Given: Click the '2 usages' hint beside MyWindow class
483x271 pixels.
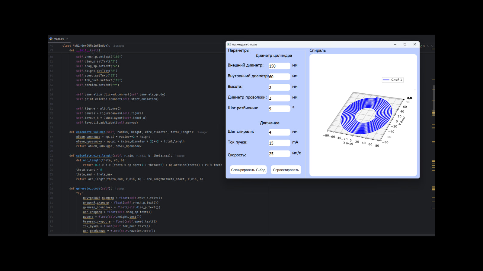Looking at the screenshot, I should click(x=119, y=46).
